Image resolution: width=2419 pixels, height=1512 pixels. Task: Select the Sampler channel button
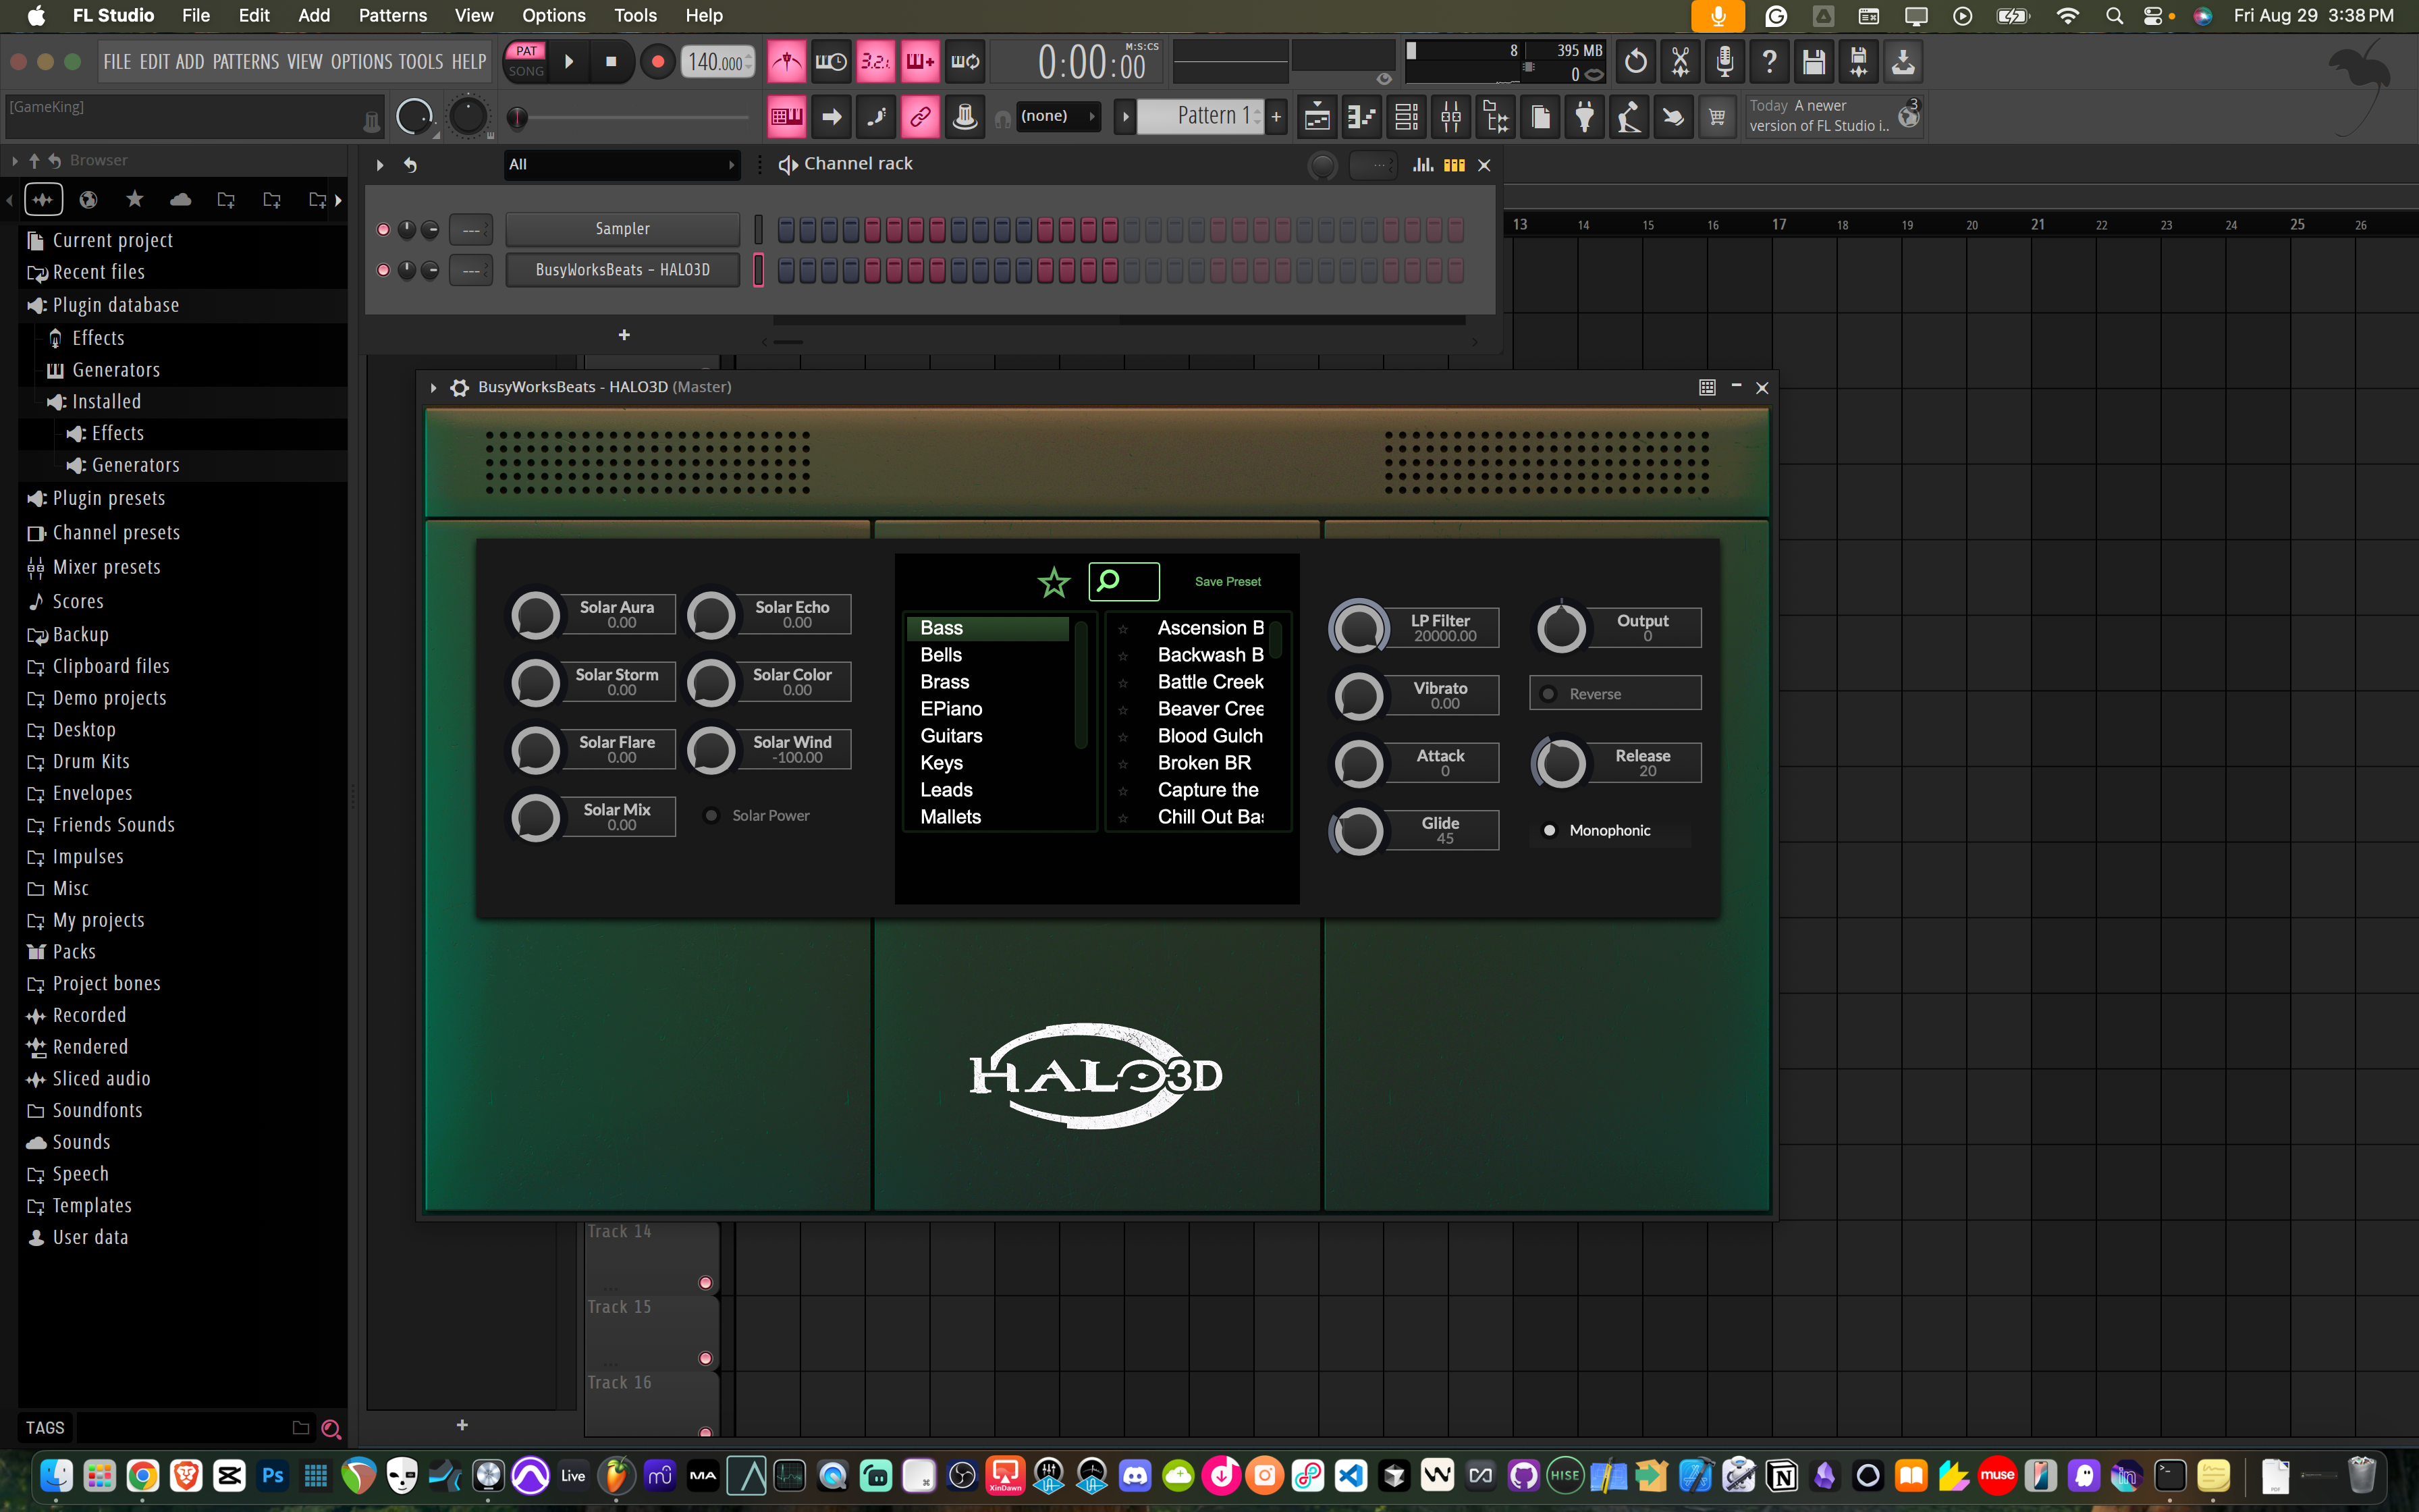(622, 229)
